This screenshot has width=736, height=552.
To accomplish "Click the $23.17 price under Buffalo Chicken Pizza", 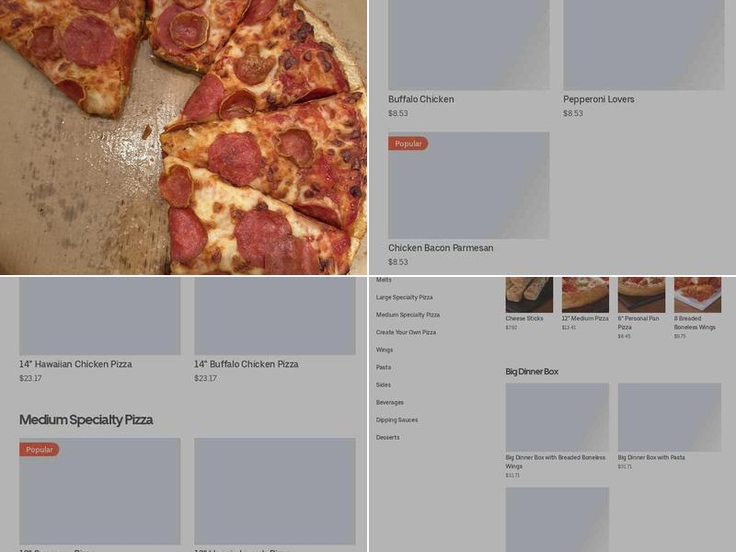I will [x=205, y=378].
